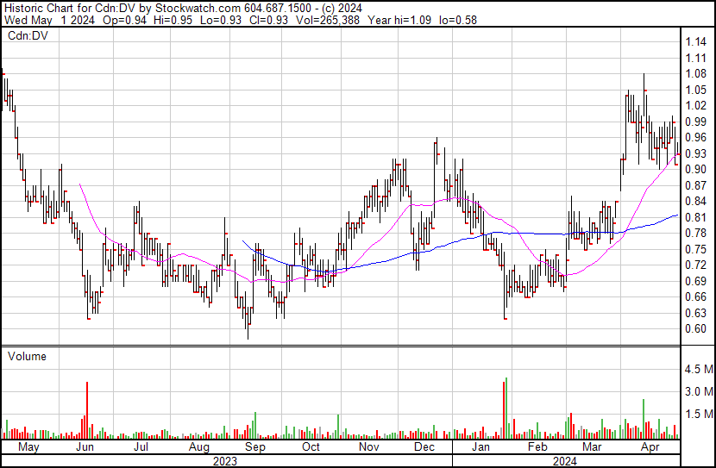Select the 'Lo=0.93' low value
The height and width of the screenshot is (468, 716).
221,20
